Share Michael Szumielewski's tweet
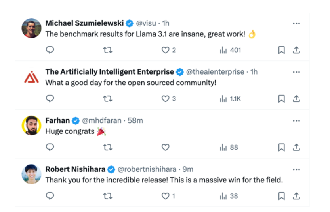Screen dimensions: 330x212 (296, 50)
